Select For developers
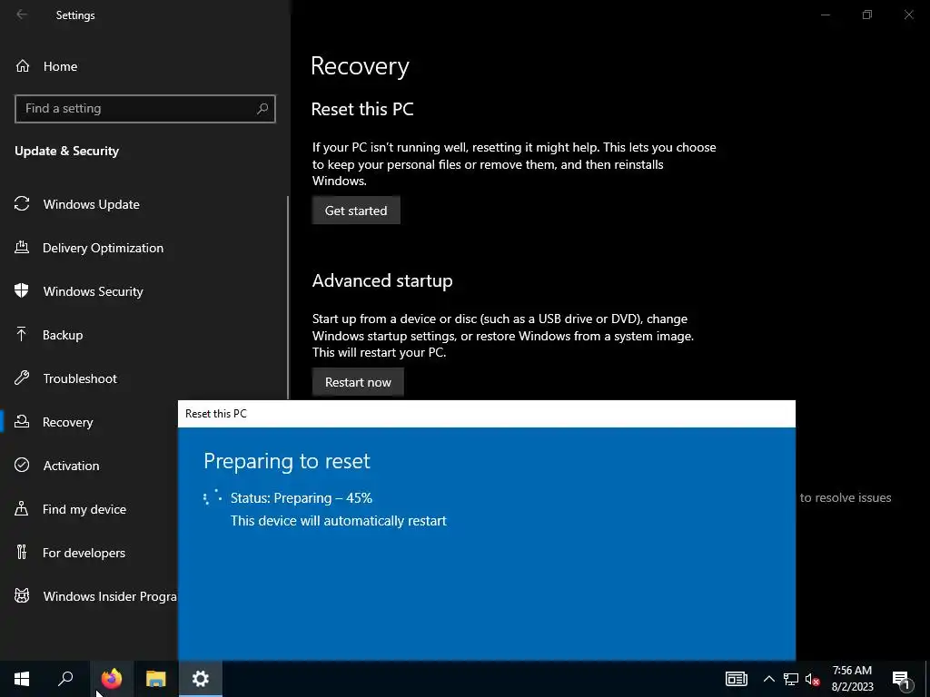This screenshot has width=930, height=697. click(84, 553)
